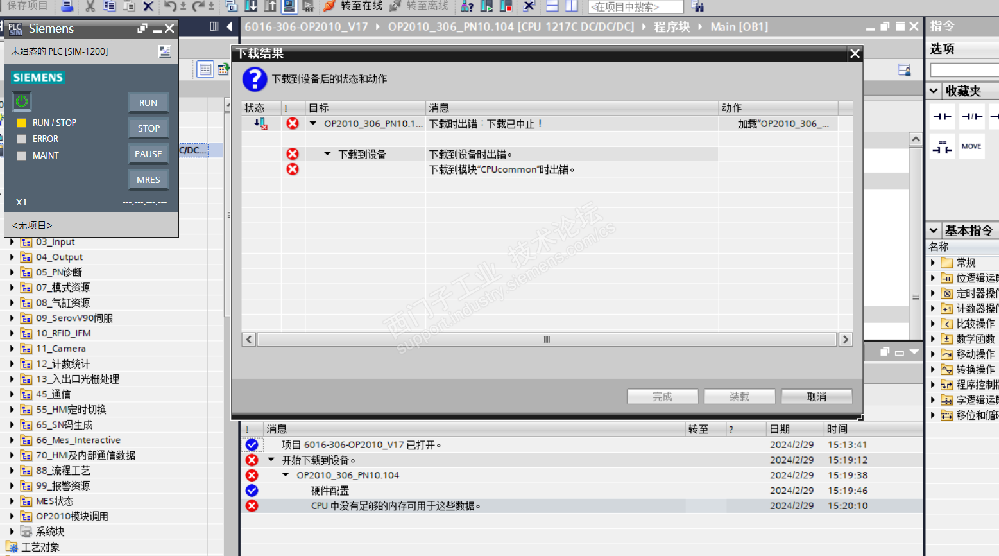Image resolution: width=999 pixels, height=556 pixels.
Task: Click the MRES button in PLCSIM
Action: (148, 180)
